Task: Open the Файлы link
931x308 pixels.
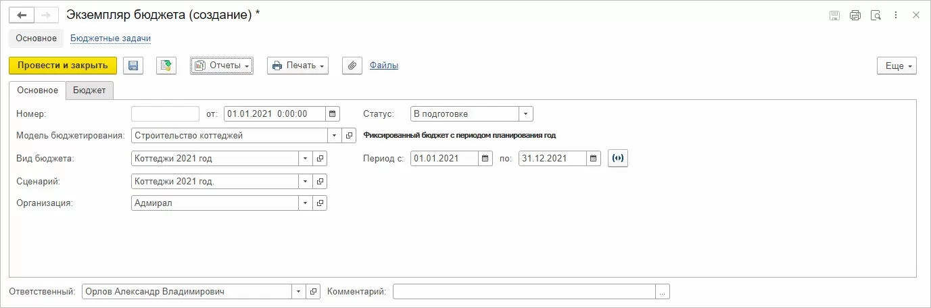Action: (x=383, y=66)
